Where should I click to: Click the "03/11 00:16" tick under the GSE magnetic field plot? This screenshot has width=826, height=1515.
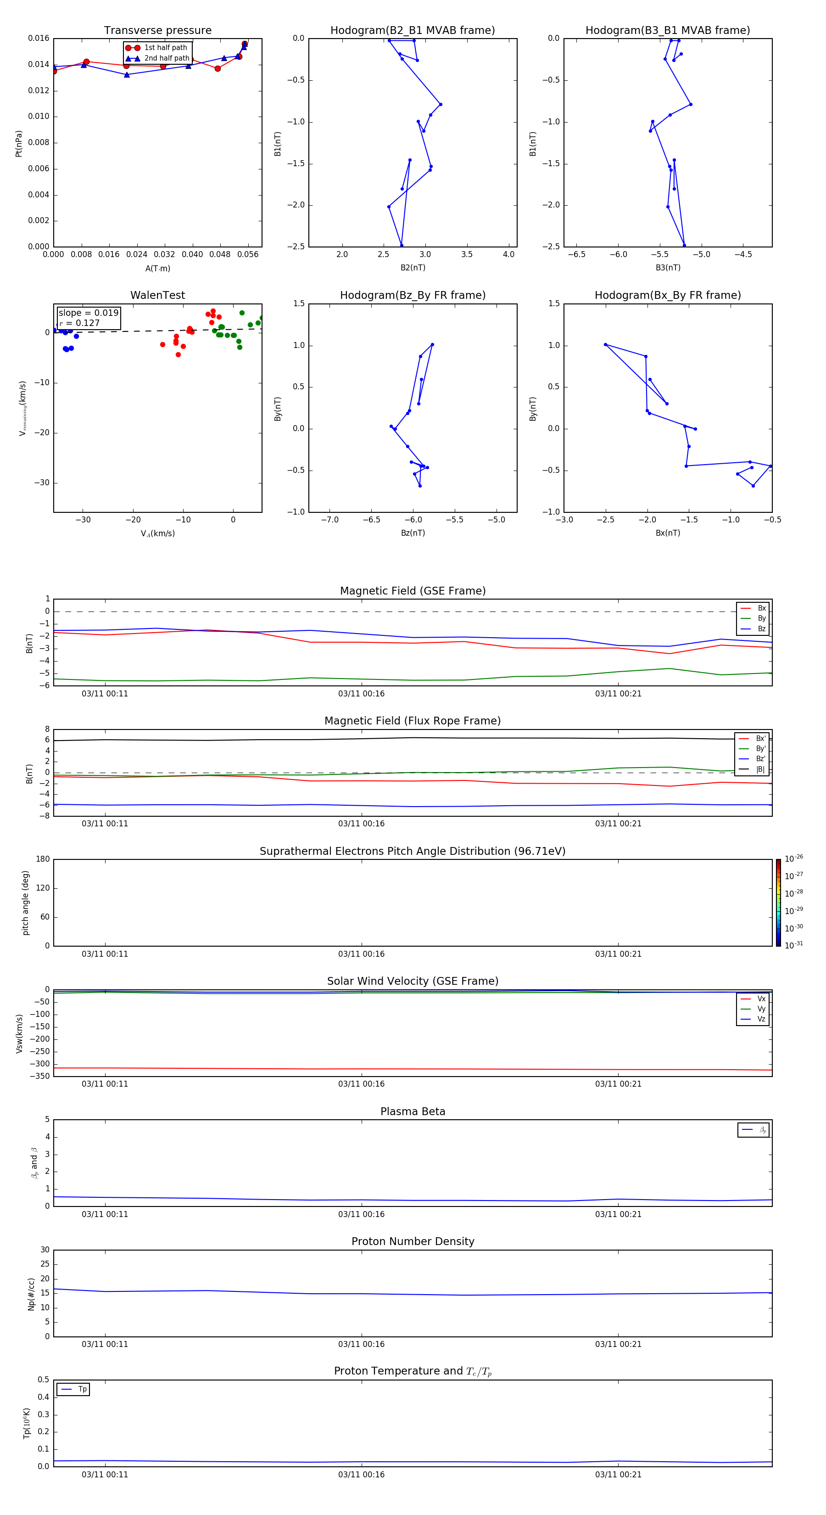pos(361,694)
